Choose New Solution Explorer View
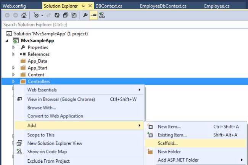The height and width of the screenshot is (165, 248). pyautogui.click(x=79, y=143)
